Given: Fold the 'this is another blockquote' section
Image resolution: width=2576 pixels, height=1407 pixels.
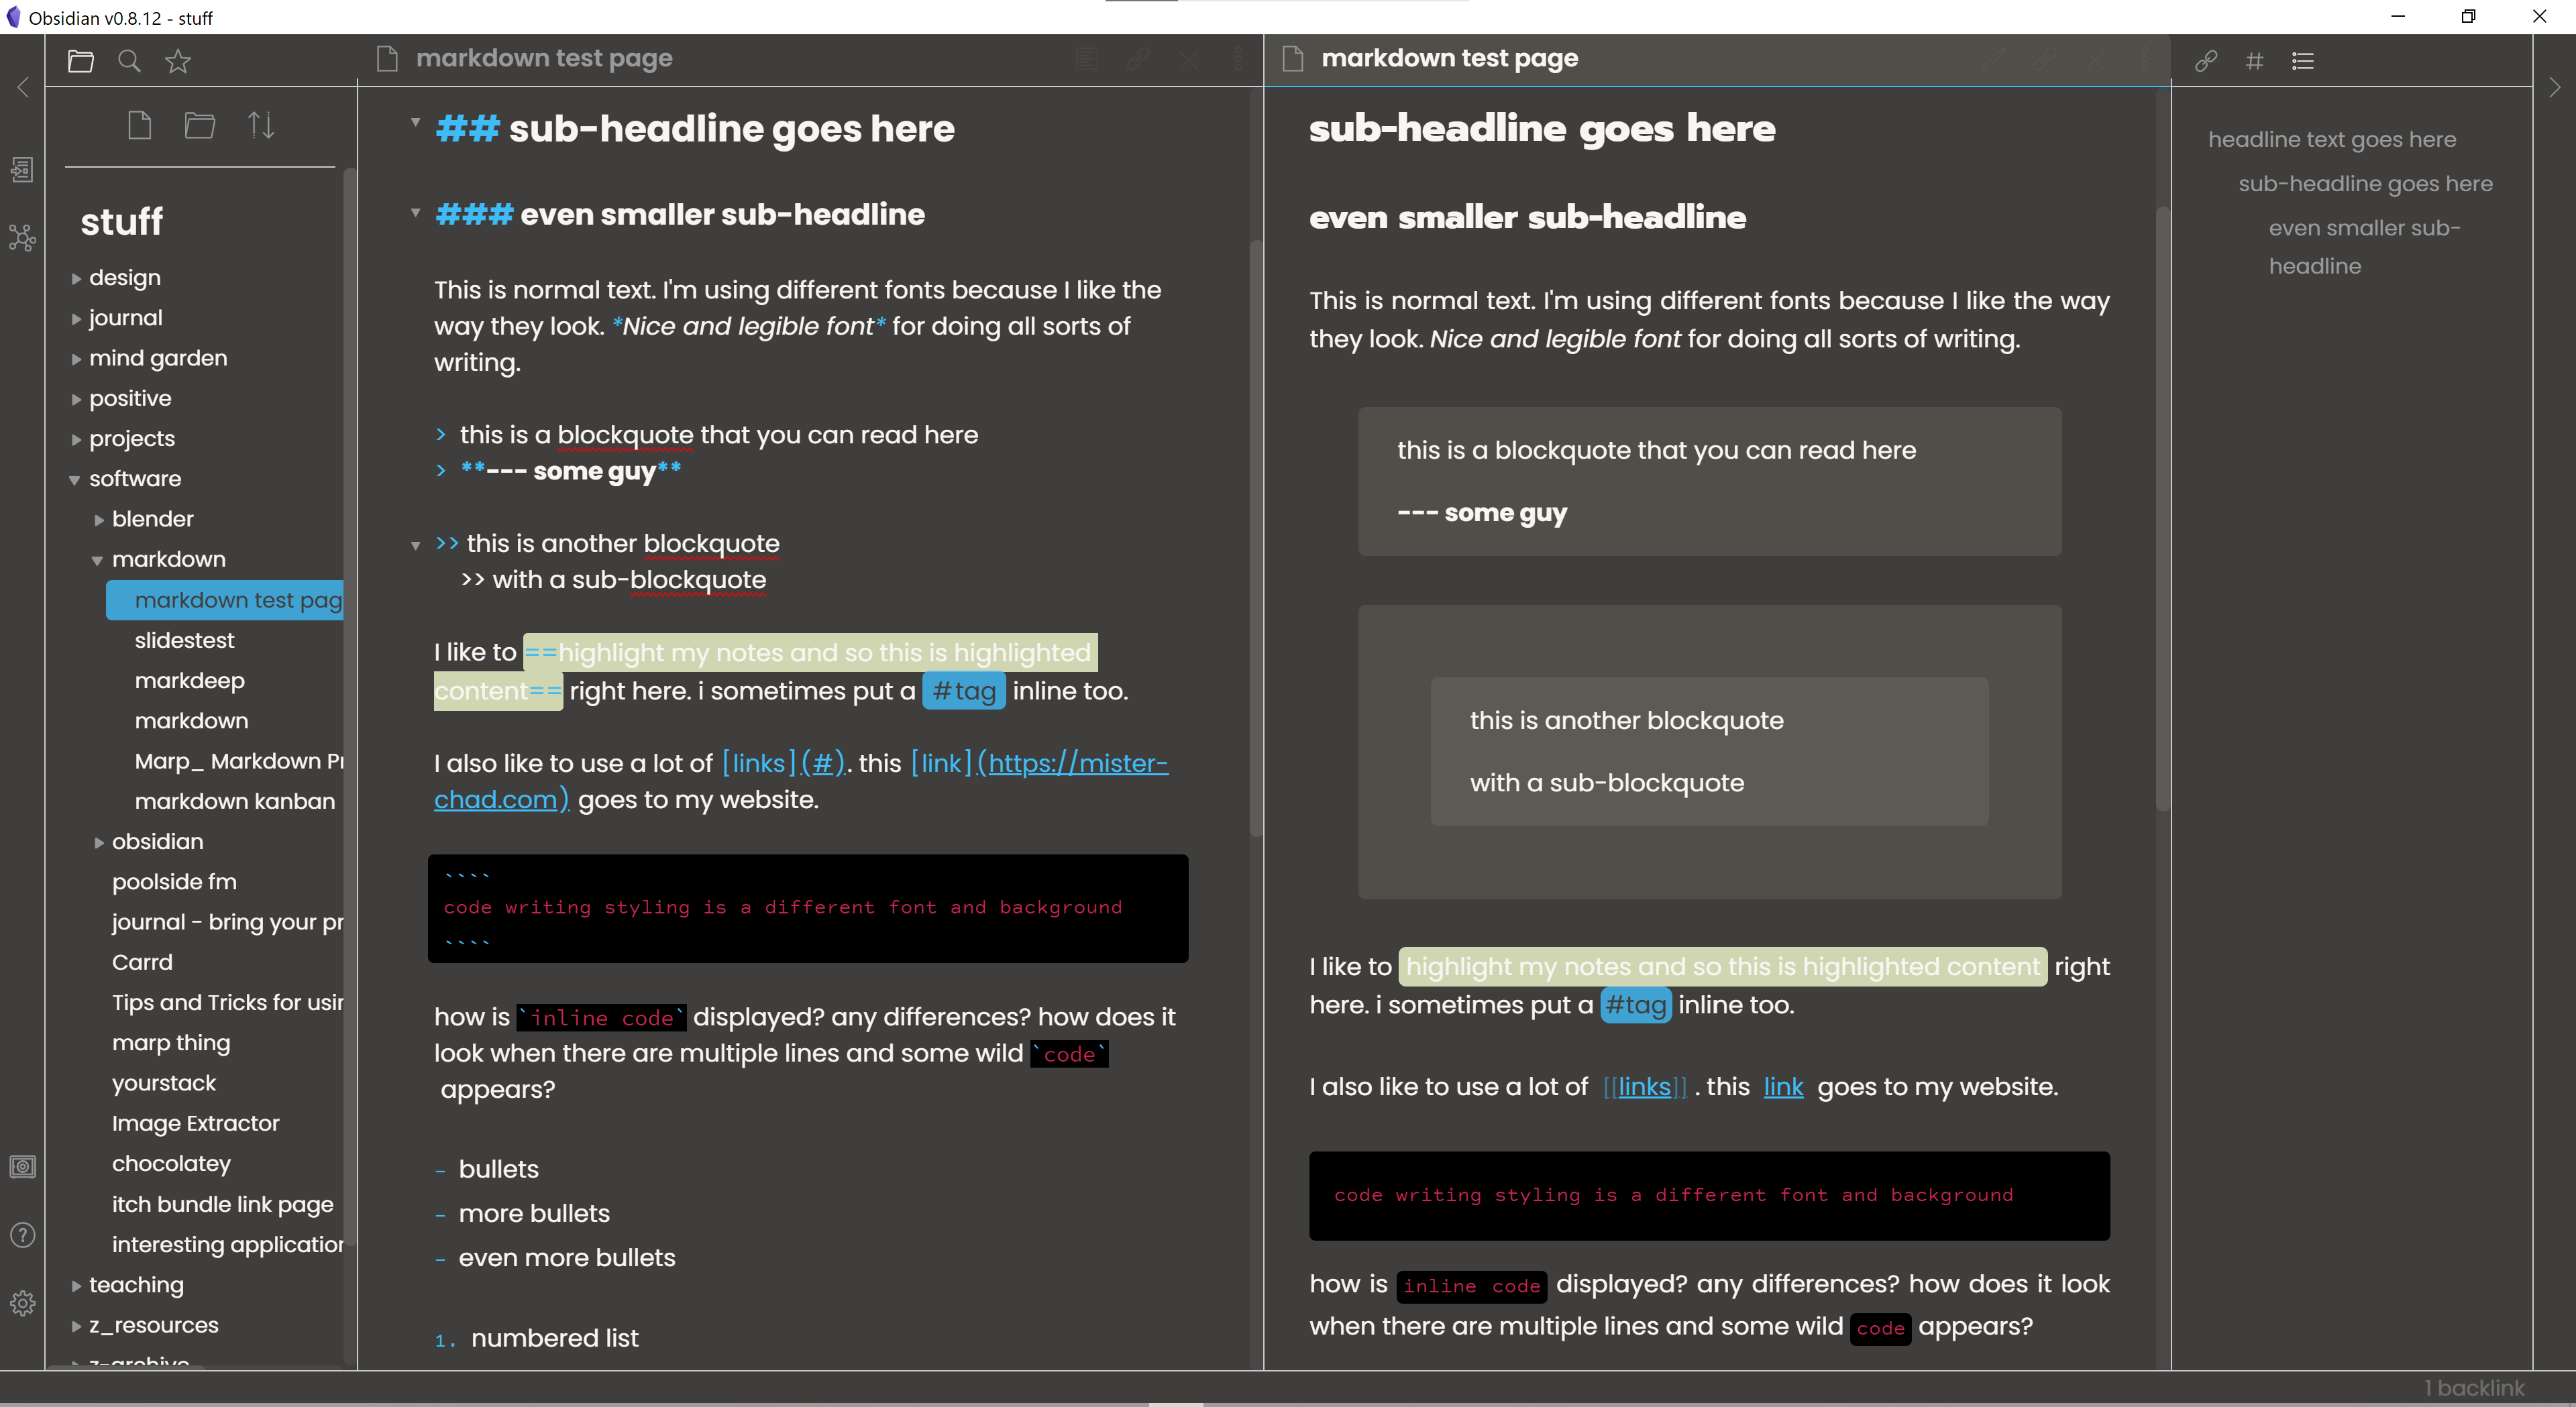Looking at the screenshot, I should (x=415, y=545).
